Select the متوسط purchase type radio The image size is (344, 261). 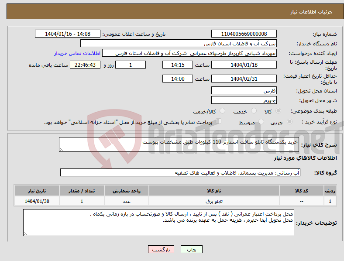click(x=261, y=121)
